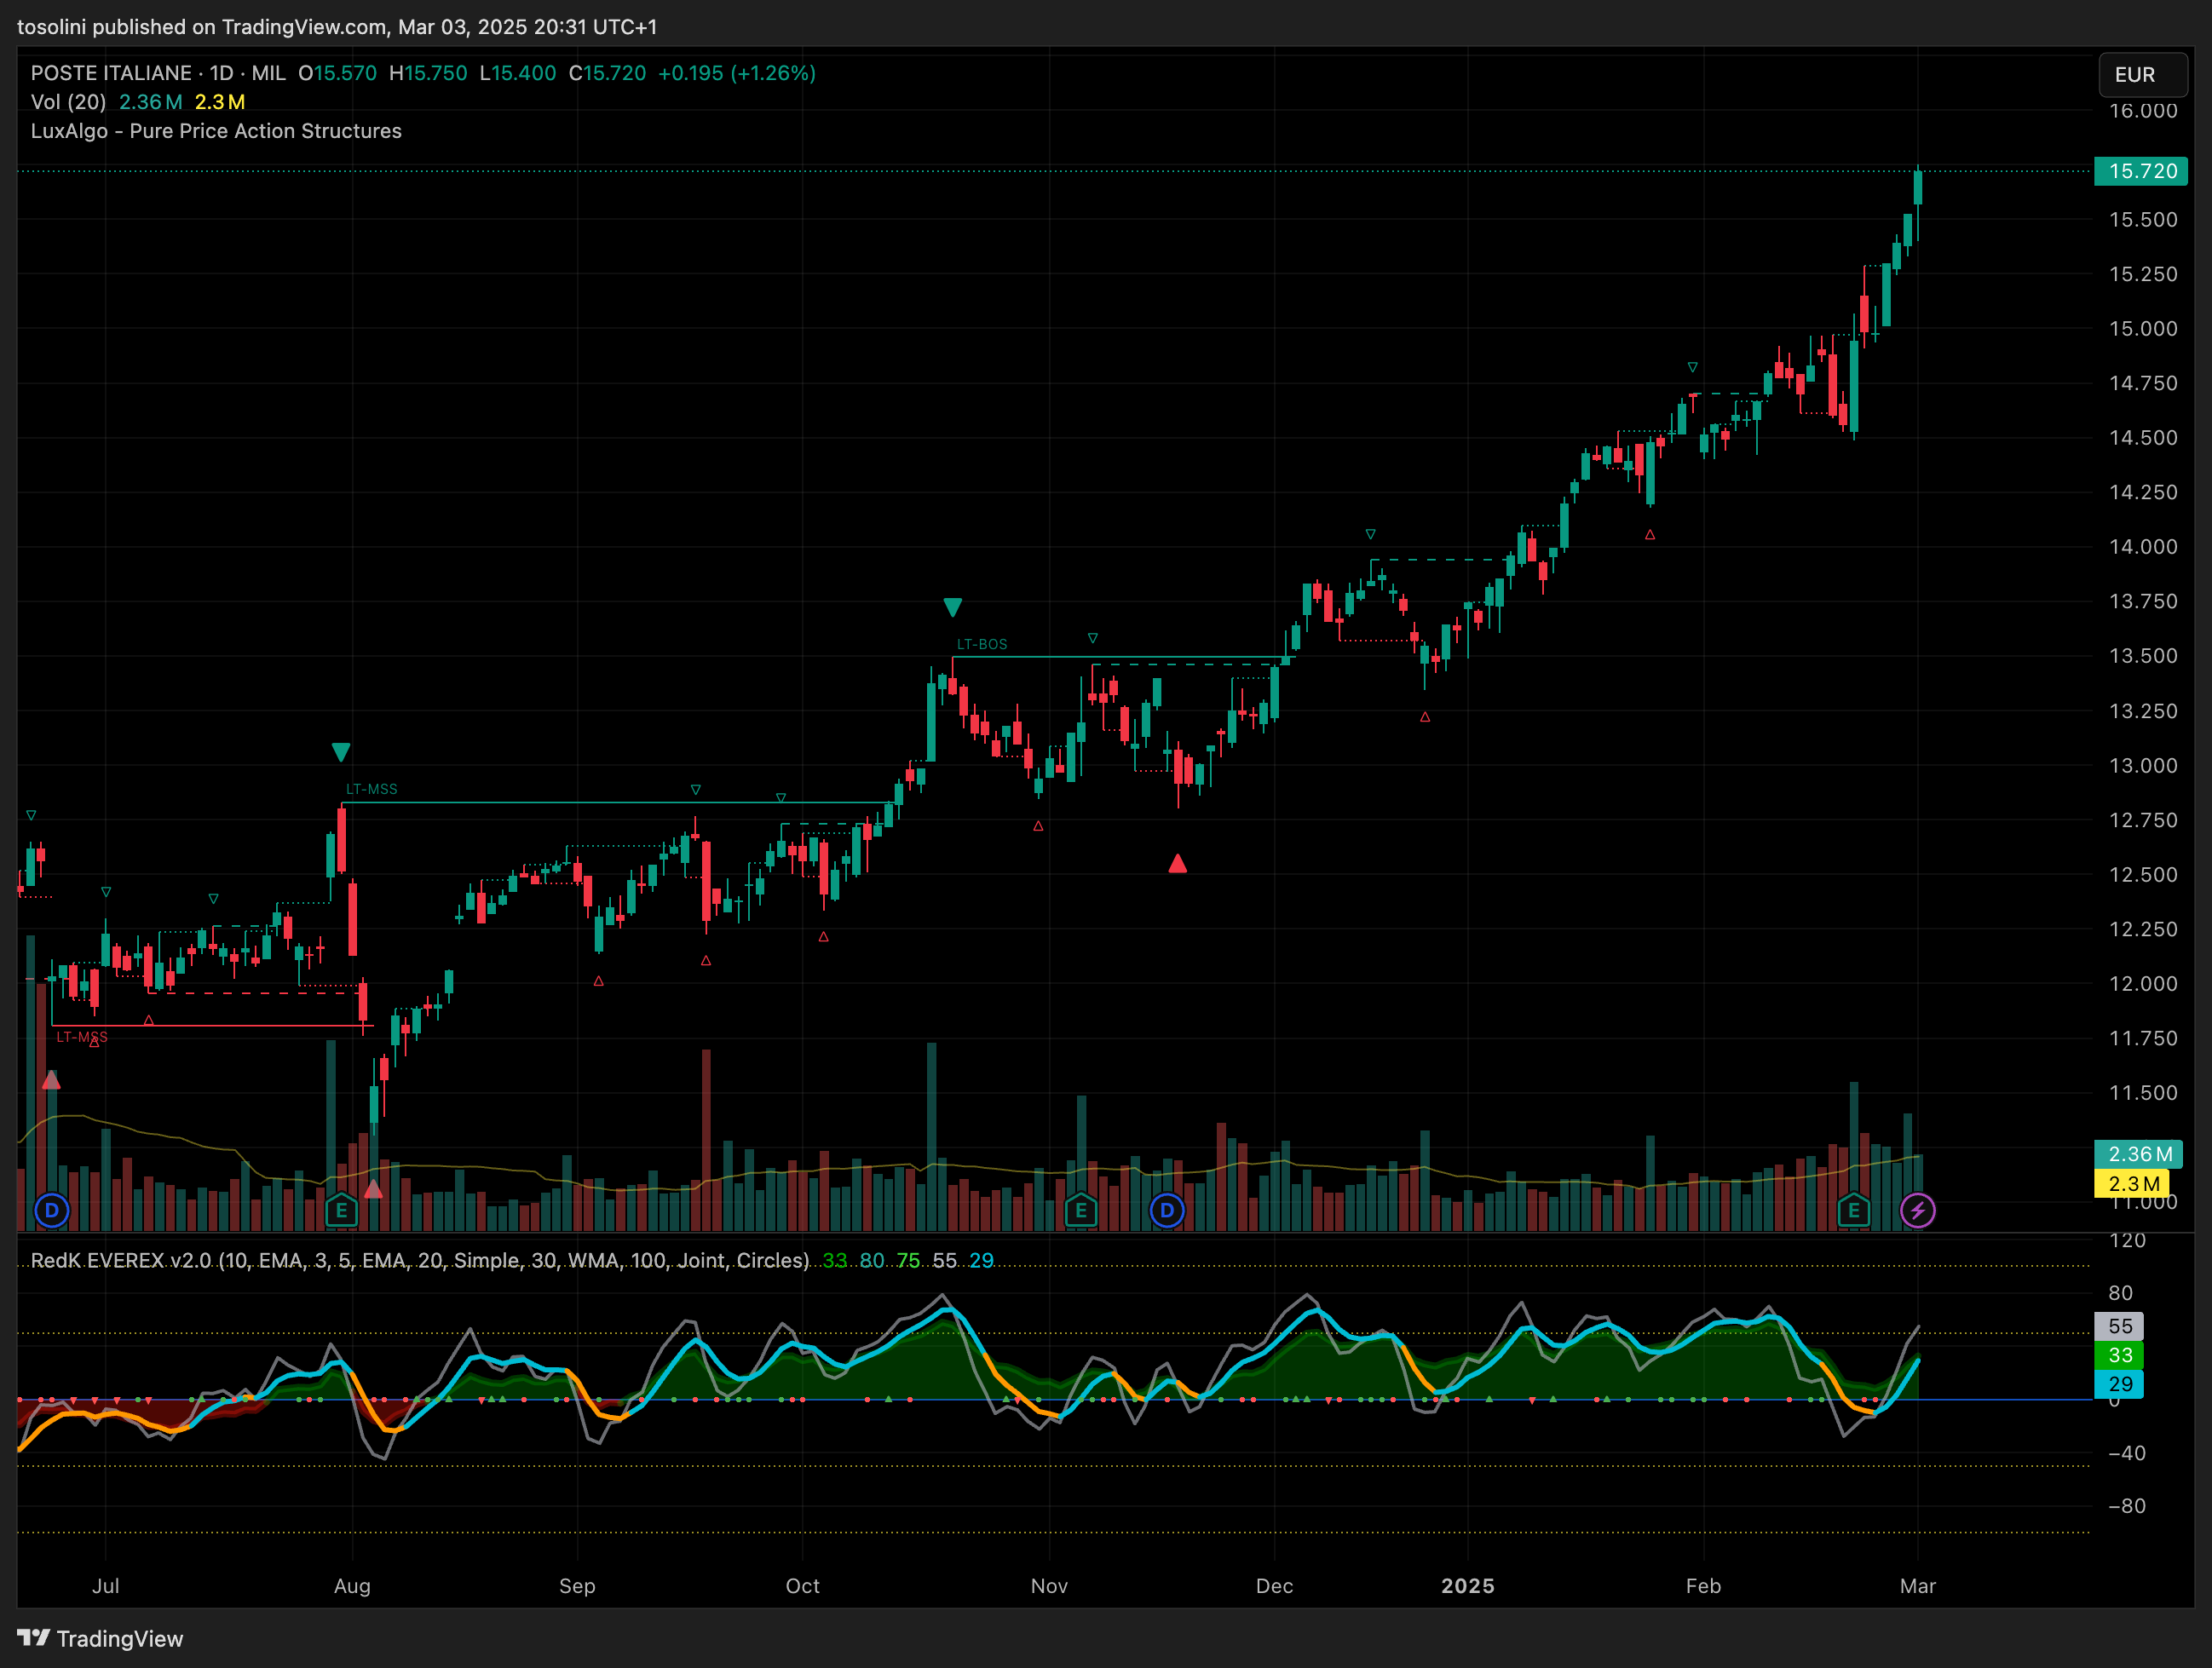The height and width of the screenshot is (1668, 2212).
Task: Click the H15.750 high value in the header
Action: (x=428, y=73)
